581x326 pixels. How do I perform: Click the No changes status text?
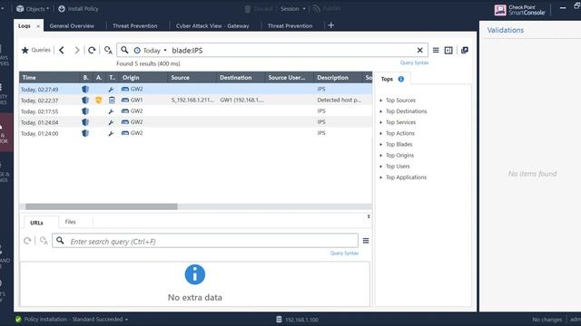click(x=547, y=320)
